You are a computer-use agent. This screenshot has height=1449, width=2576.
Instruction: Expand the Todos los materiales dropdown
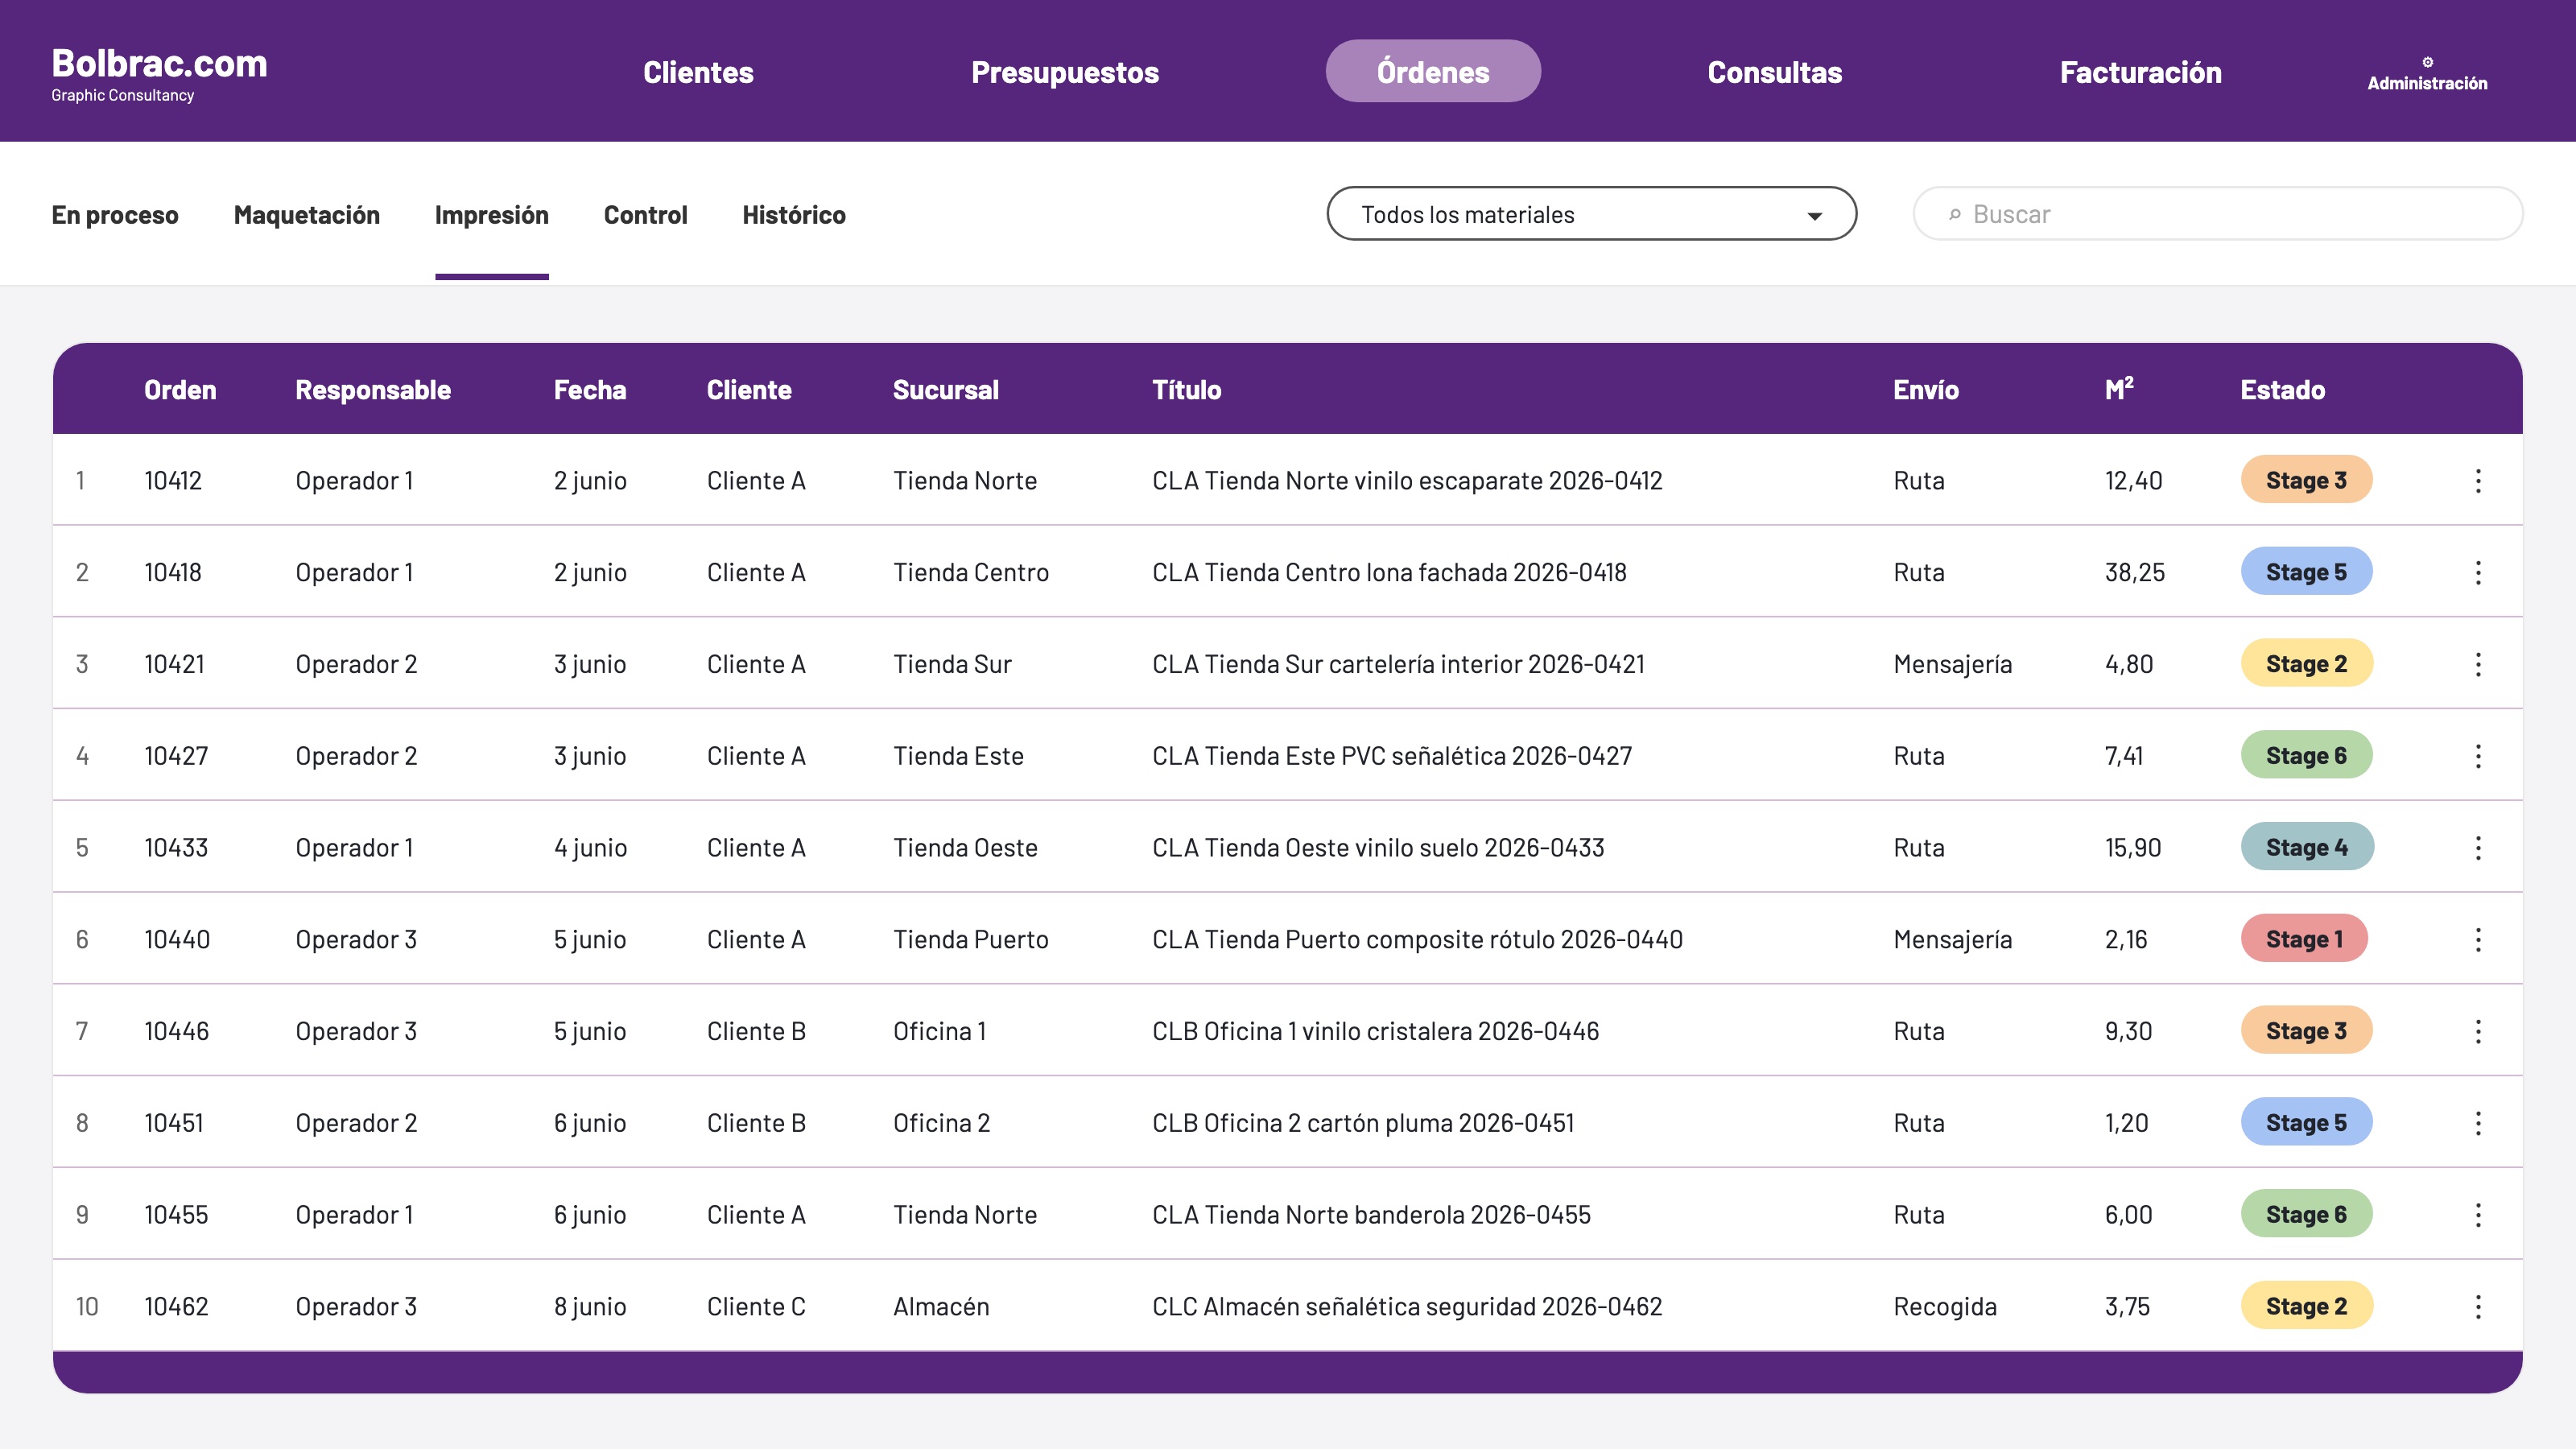pos(1591,214)
